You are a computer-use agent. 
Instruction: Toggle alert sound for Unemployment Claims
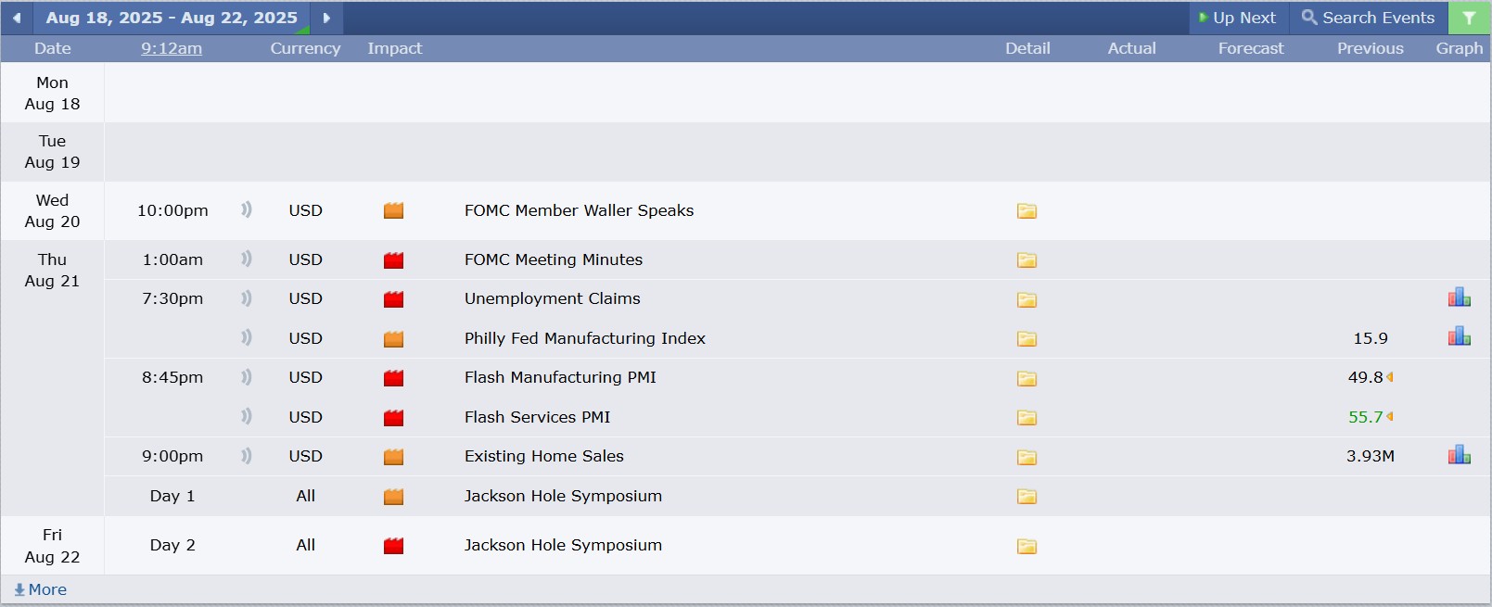tap(246, 297)
